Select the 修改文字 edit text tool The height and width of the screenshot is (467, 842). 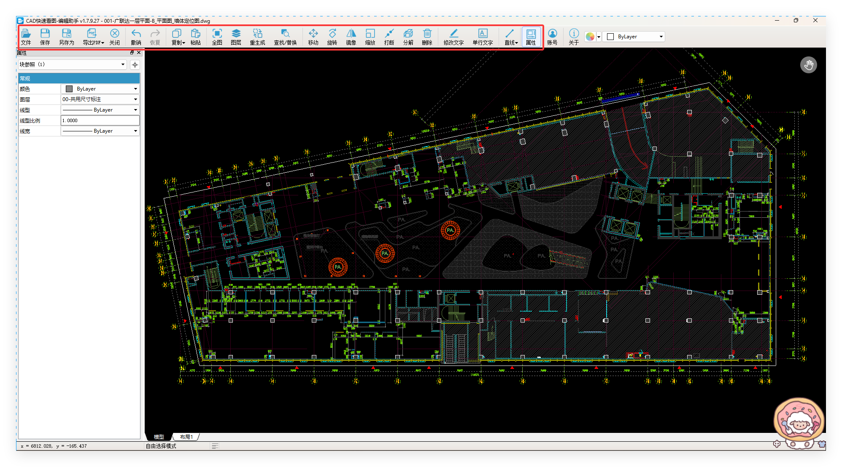453,37
